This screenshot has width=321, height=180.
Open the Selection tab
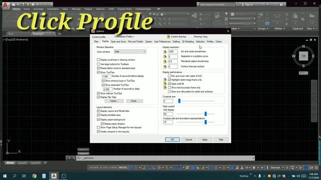pyautogui.click(x=200, y=41)
